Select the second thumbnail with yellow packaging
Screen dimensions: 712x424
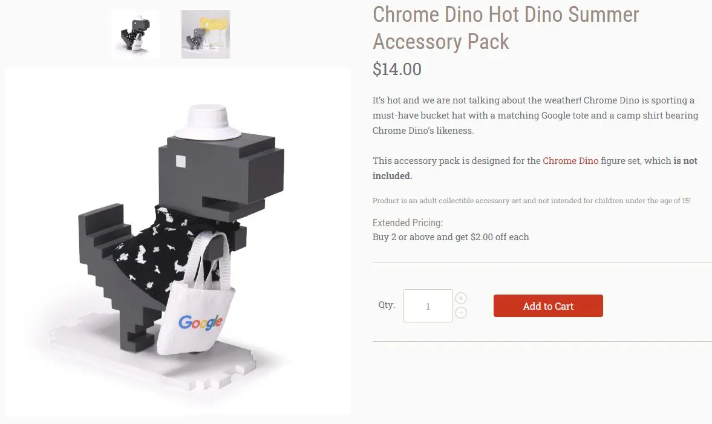206,34
